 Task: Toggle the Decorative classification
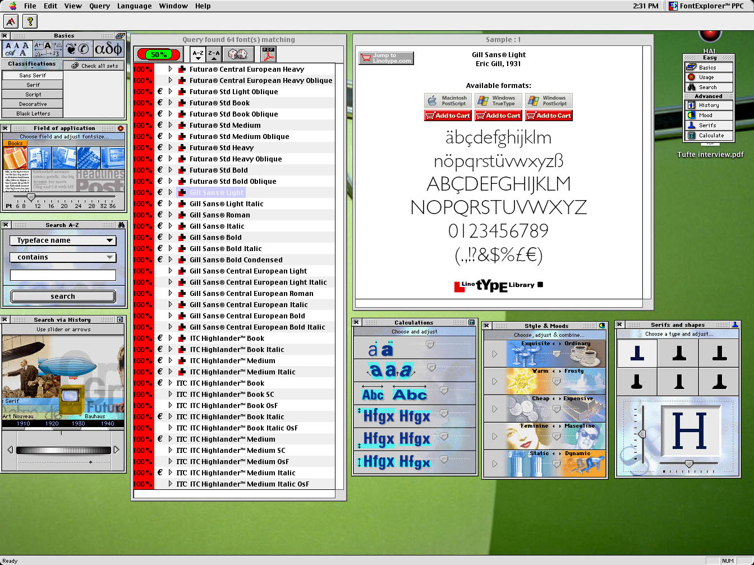pyautogui.click(x=33, y=104)
